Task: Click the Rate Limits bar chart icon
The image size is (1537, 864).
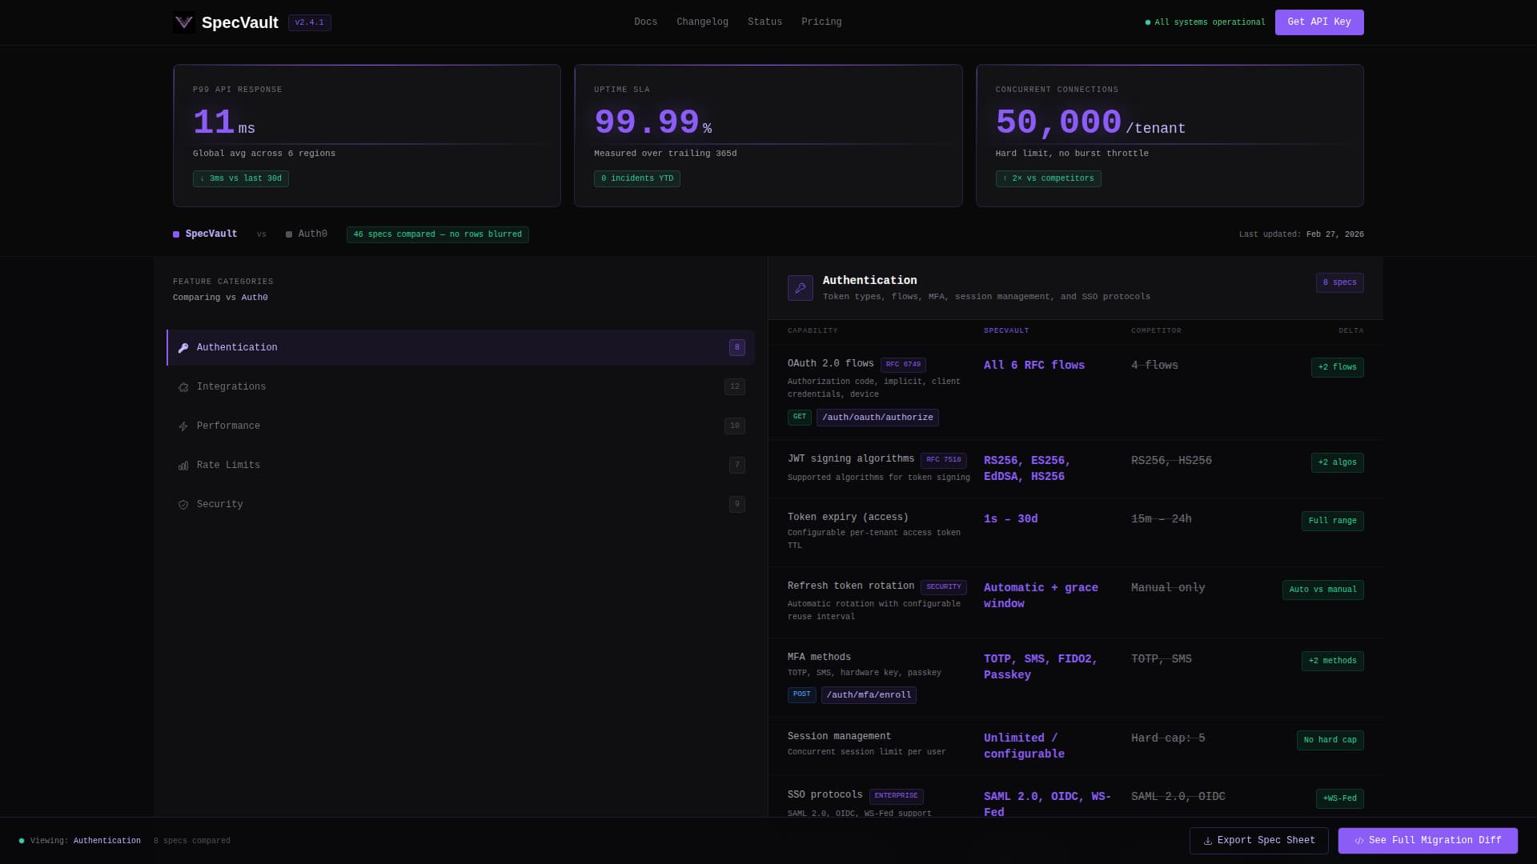Action: [x=183, y=466]
